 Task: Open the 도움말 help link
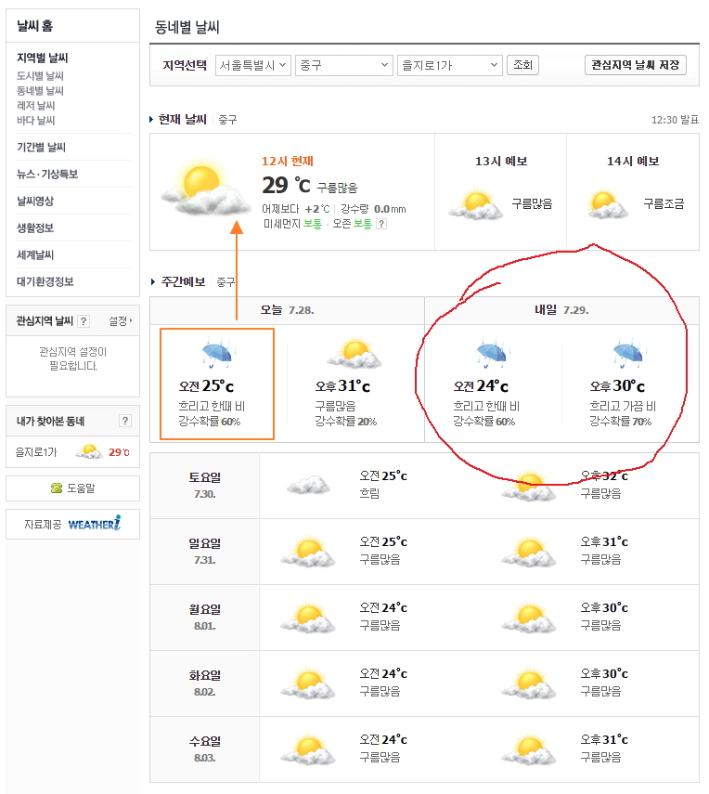point(73,488)
